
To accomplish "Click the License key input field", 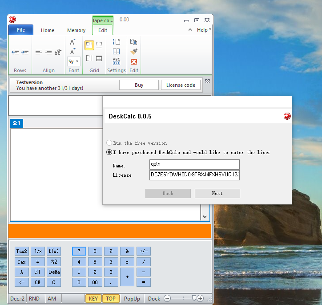I will coord(194,175).
